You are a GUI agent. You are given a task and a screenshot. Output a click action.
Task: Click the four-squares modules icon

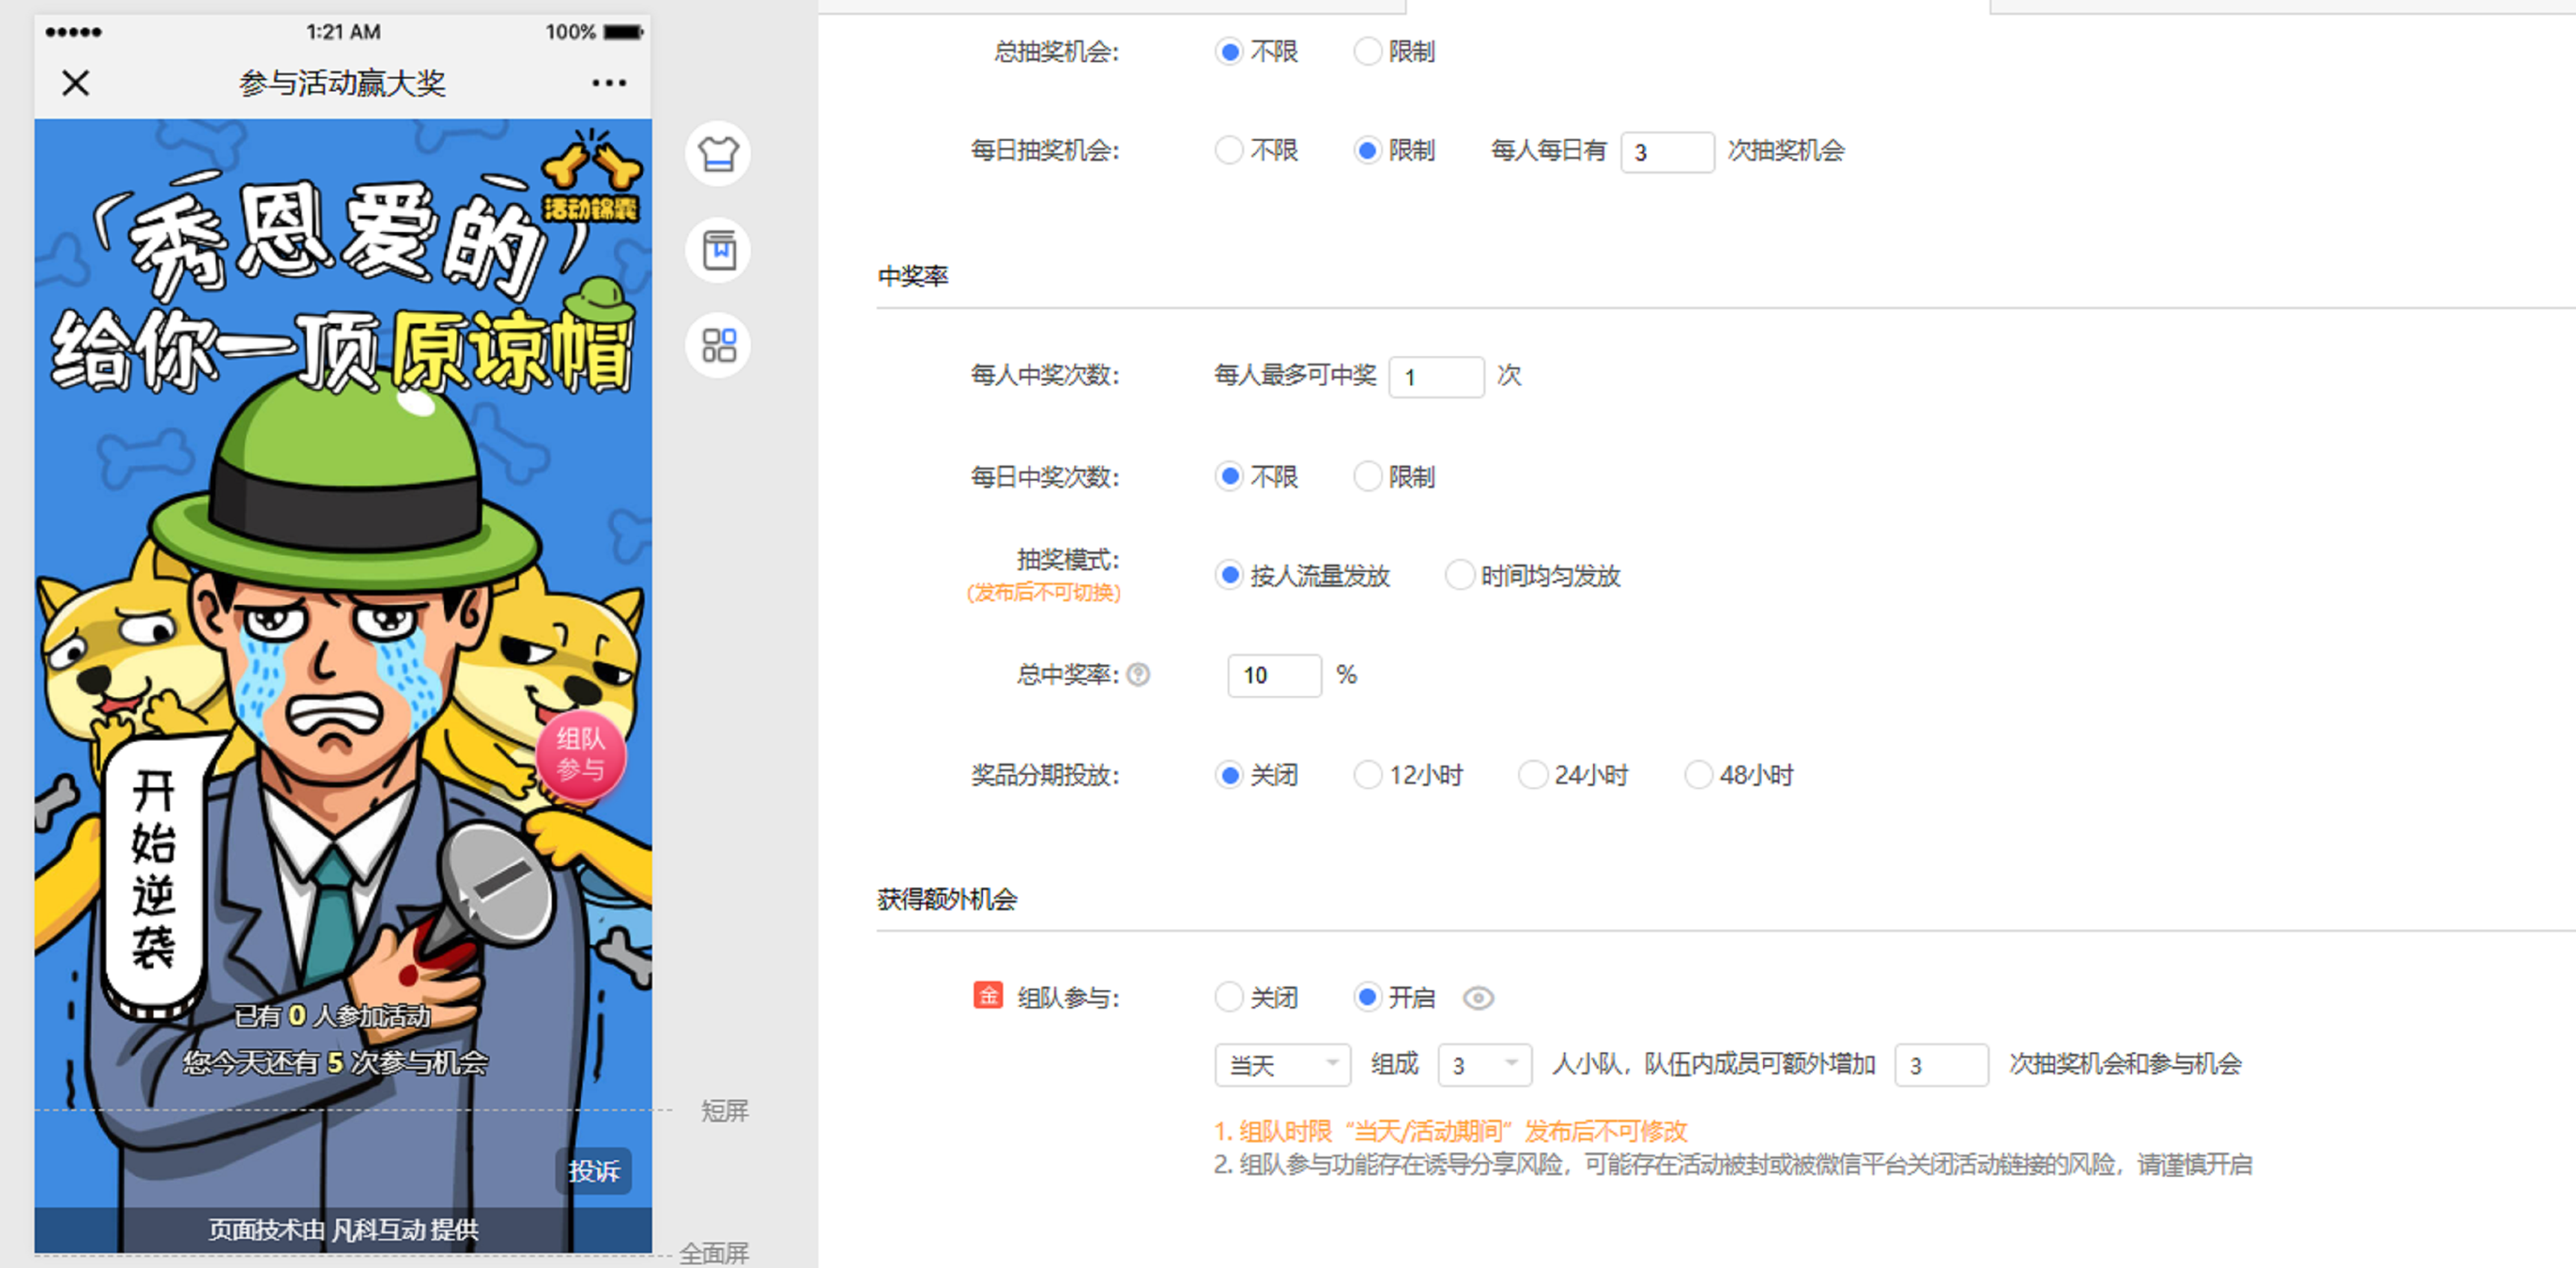coord(718,346)
